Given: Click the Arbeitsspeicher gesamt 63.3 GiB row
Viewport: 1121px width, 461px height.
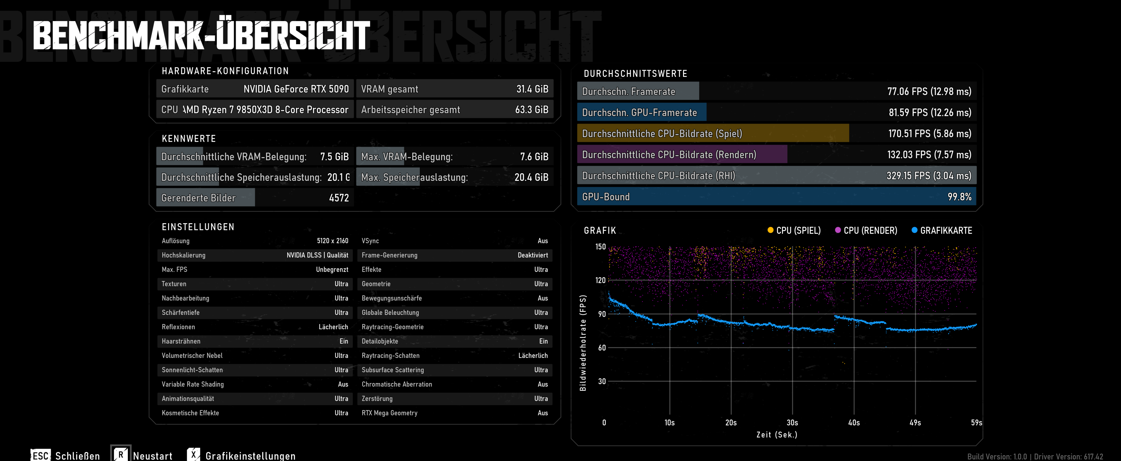Looking at the screenshot, I should click(455, 109).
